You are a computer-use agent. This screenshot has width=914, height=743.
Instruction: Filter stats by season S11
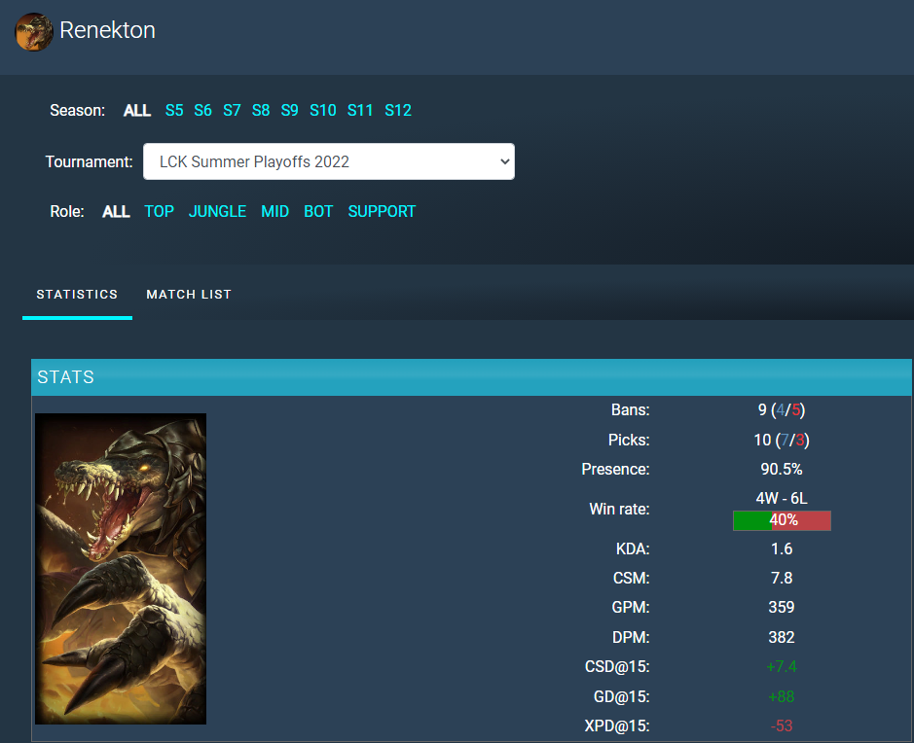coord(360,110)
